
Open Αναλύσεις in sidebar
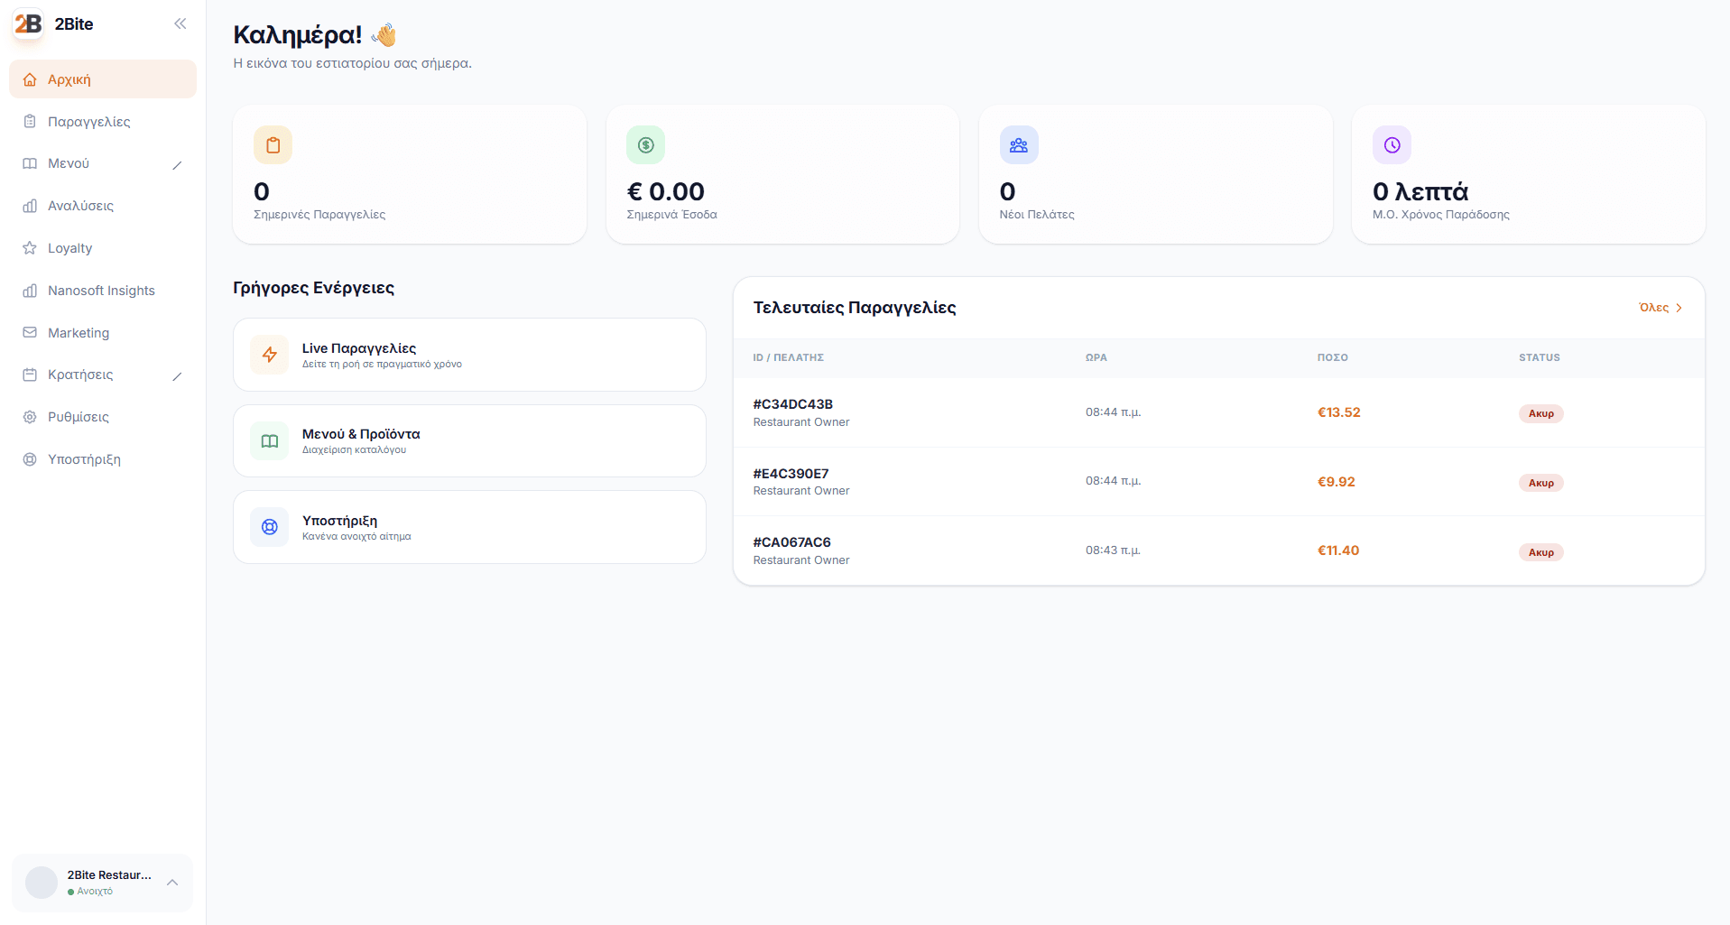(103, 206)
